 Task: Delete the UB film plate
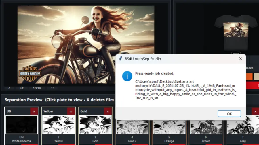(34, 111)
